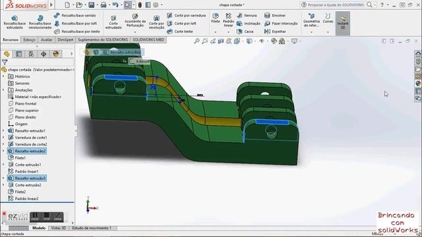This screenshot has height=237, width=422.
Task: Open the DisplayManager tab icon
Action: click(56, 54)
